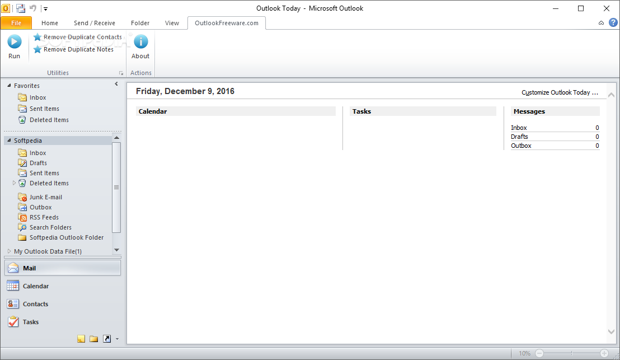
Task: Switch to the View ribbon tab
Action: pos(172,23)
